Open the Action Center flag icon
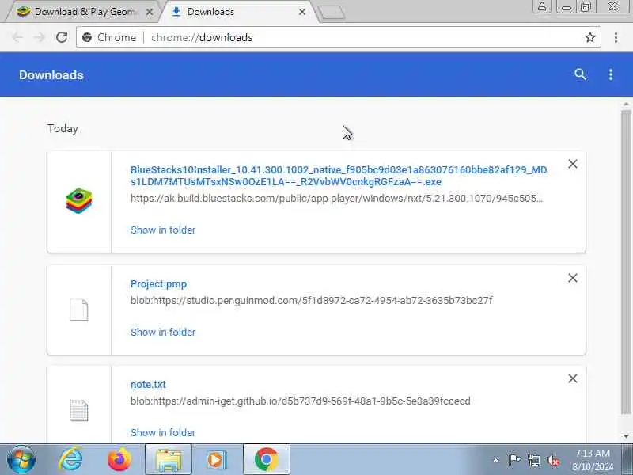Image resolution: width=633 pixels, height=475 pixels. [x=514, y=460]
